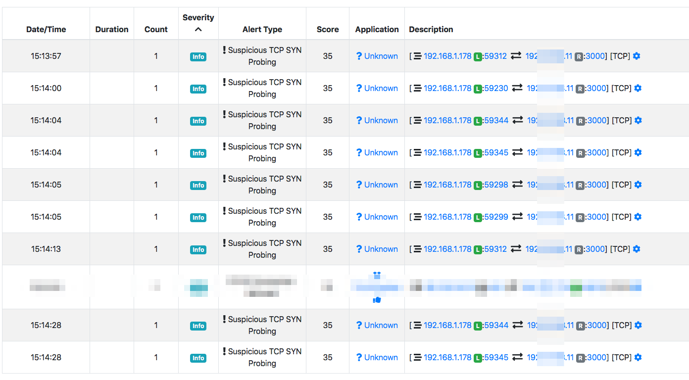The height and width of the screenshot is (380, 689).
Task: Click the gear icon for port 59345 at 15:14:04
Action: point(638,152)
